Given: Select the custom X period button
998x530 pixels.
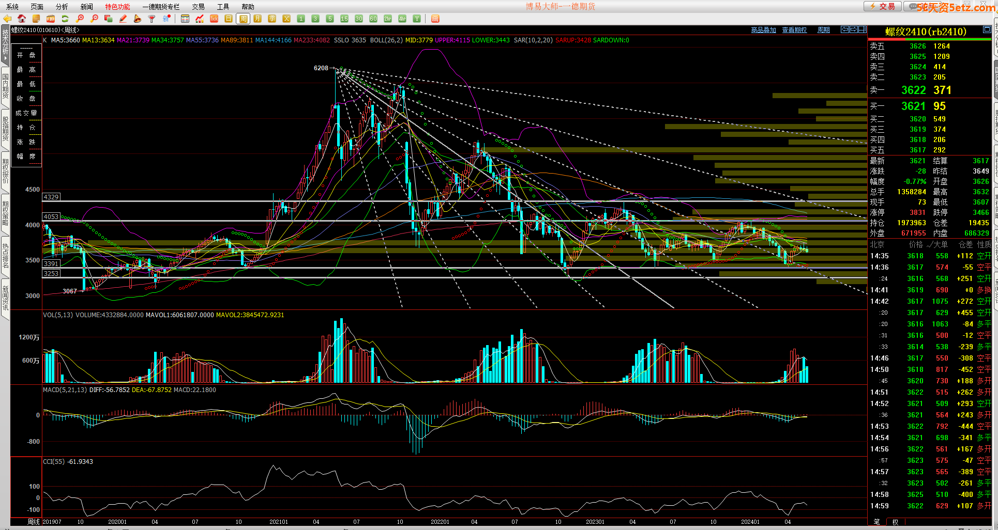Looking at the screenshot, I should pyautogui.click(x=286, y=19).
